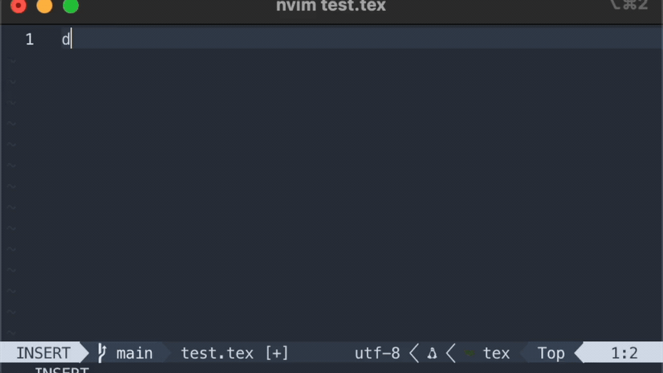663x373 pixels.
Task: Click the first tilde below line 1
Action: [12, 61]
